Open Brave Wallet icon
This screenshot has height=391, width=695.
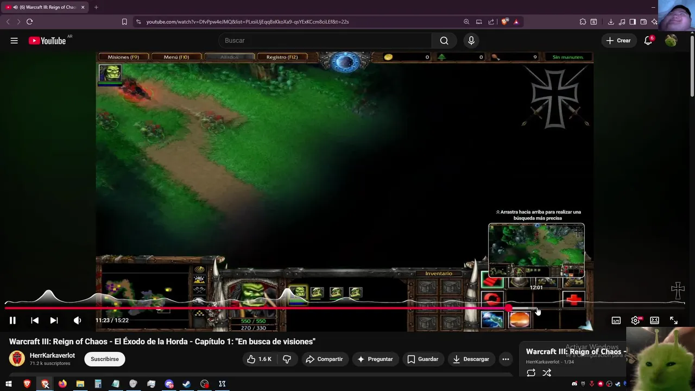coord(643,22)
